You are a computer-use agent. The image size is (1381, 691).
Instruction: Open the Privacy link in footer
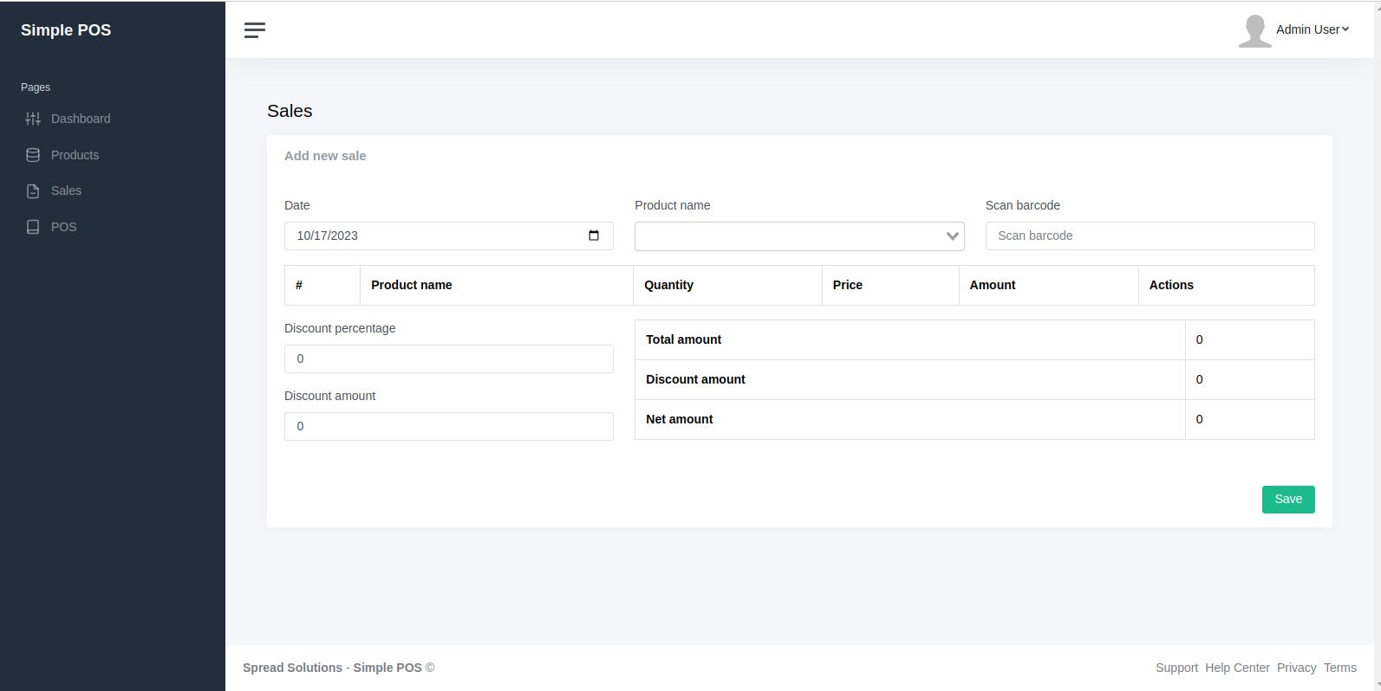[1296, 668]
